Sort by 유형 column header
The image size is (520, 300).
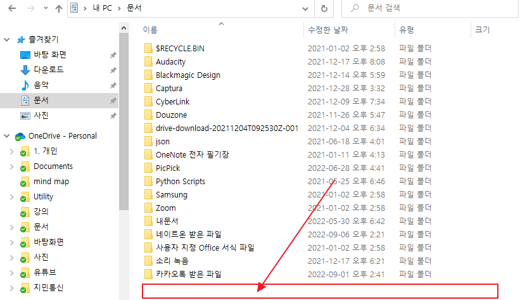(x=407, y=30)
